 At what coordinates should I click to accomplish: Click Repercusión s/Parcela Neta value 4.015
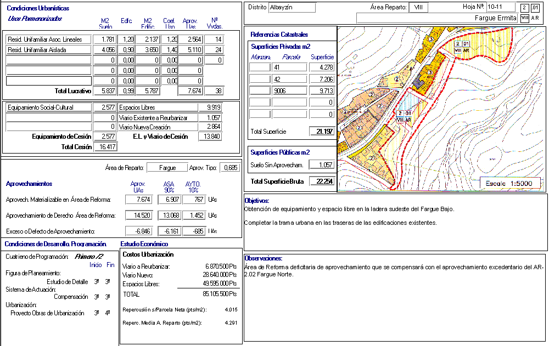coord(231,310)
